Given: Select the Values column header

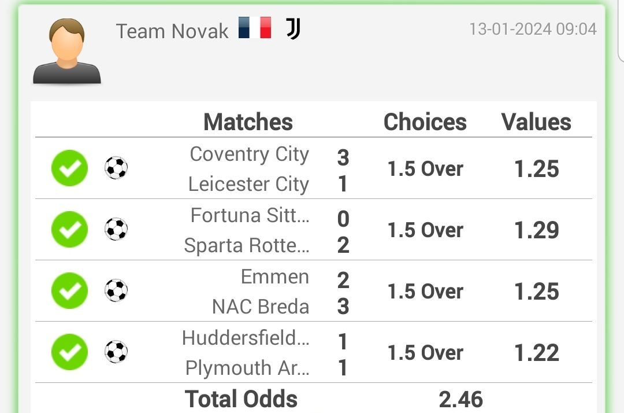Looking at the screenshot, I should (536, 122).
